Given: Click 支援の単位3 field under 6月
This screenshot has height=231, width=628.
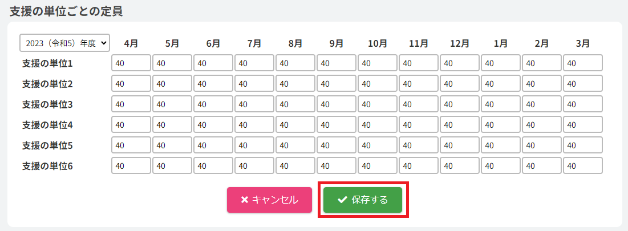Looking at the screenshot, I should (x=213, y=104).
